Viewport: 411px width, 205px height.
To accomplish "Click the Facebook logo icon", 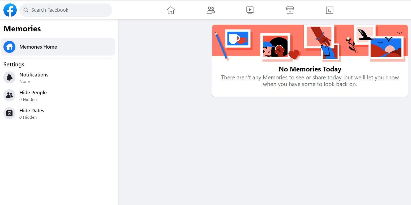I will point(10,10).
